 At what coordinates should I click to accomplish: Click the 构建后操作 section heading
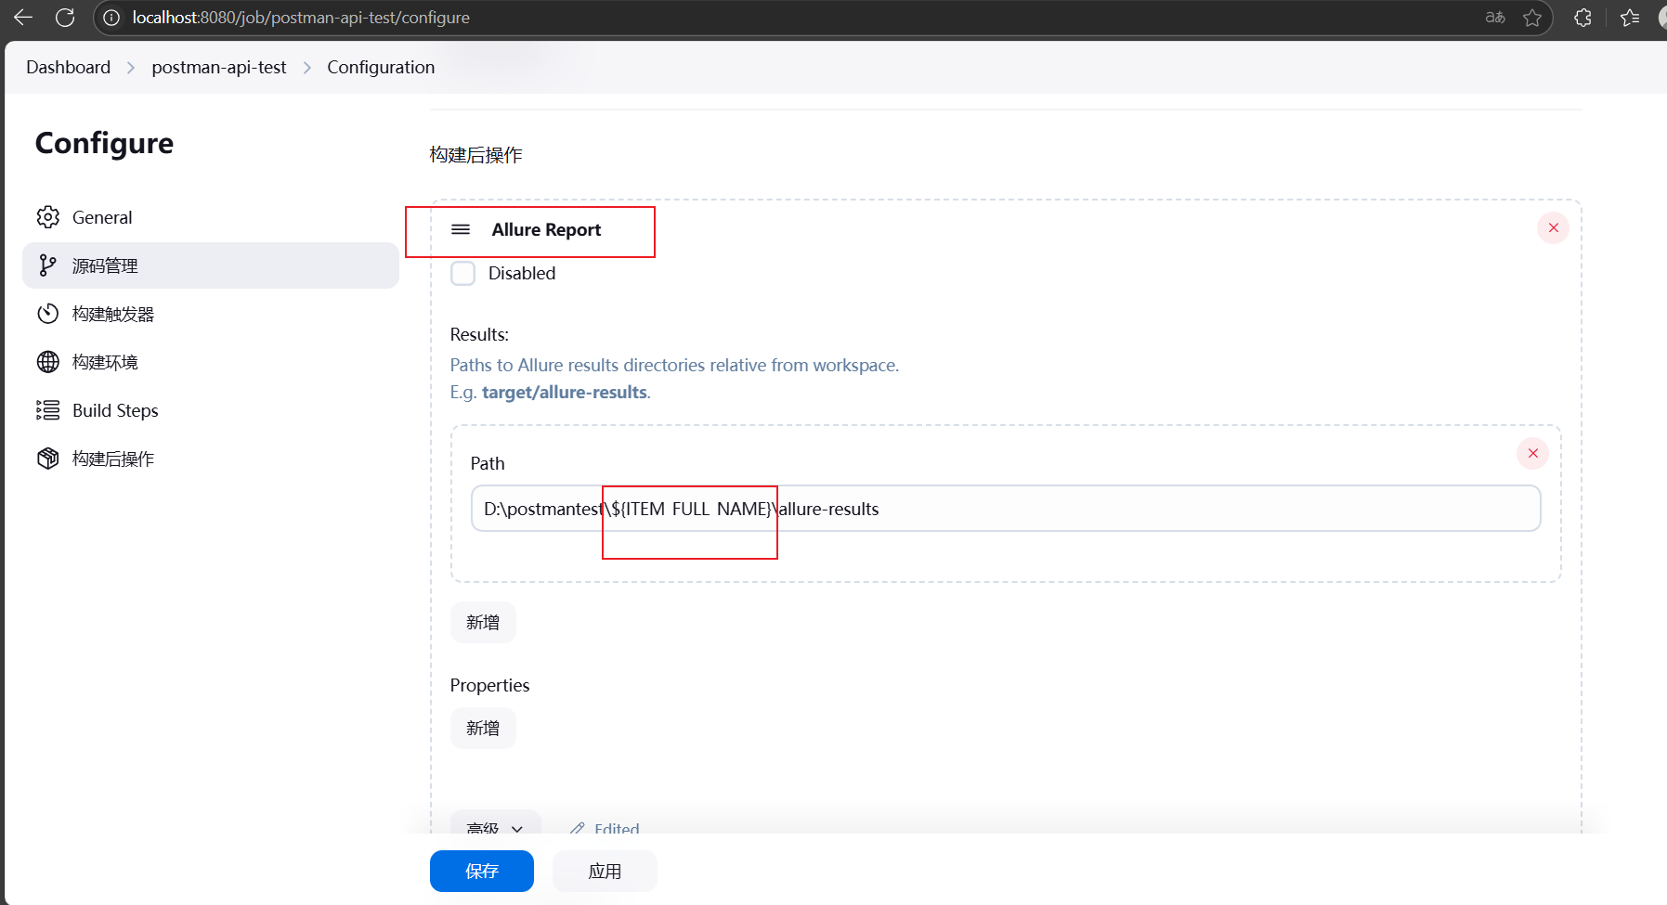475,155
